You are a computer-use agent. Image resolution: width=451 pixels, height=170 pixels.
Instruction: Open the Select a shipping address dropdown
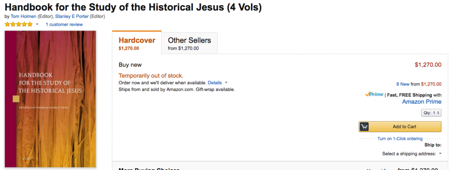click(x=412, y=154)
